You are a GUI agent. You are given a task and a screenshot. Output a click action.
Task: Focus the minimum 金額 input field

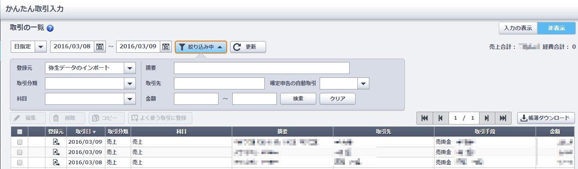click(x=196, y=99)
